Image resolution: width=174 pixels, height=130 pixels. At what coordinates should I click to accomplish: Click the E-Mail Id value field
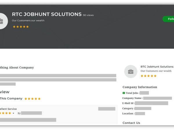pos(151,103)
